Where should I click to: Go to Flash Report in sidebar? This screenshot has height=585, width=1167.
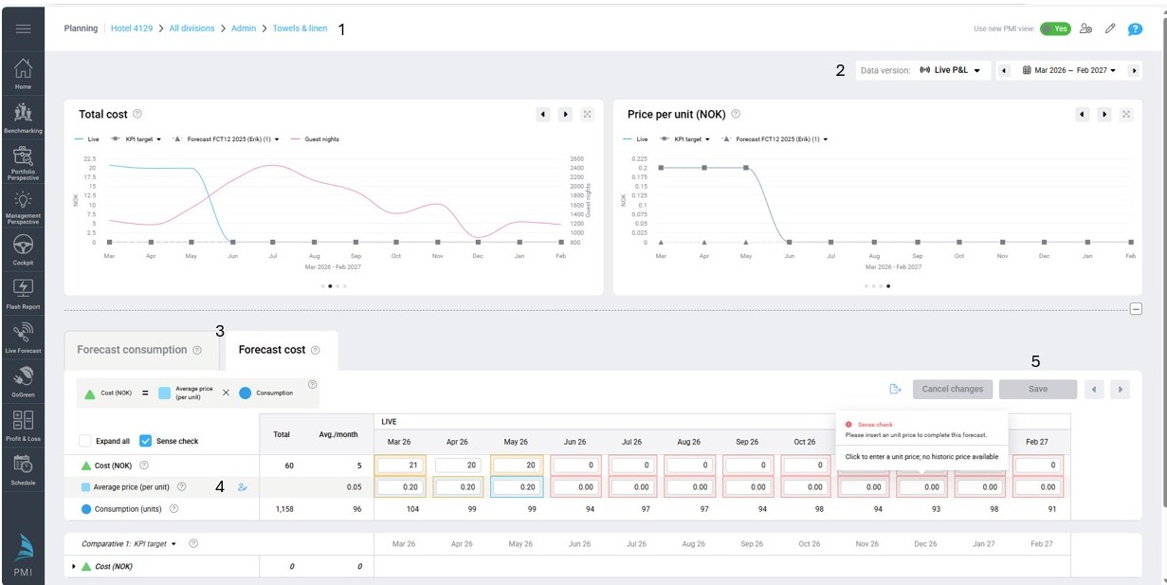23,292
